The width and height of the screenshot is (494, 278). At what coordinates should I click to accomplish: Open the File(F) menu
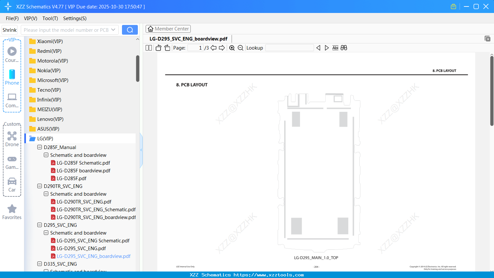pos(12,18)
